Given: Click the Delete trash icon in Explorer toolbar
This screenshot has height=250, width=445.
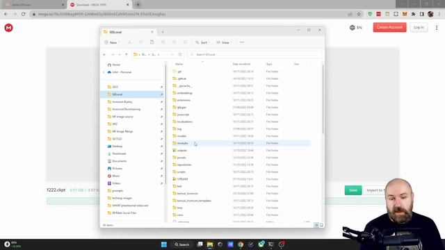Looking at the screenshot, I should click(x=186, y=42).
